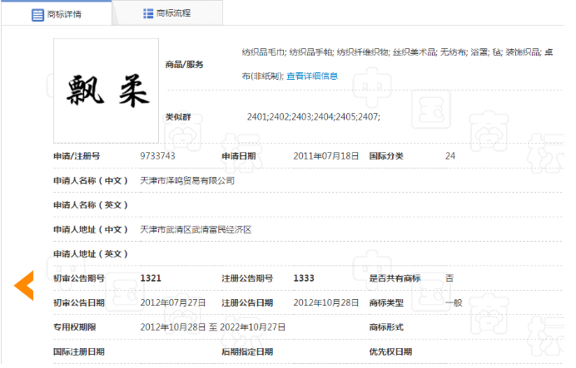Viewport: 576px width, 368px height.
Task: Click the 优先权日期 label
Action: point(390,352)
